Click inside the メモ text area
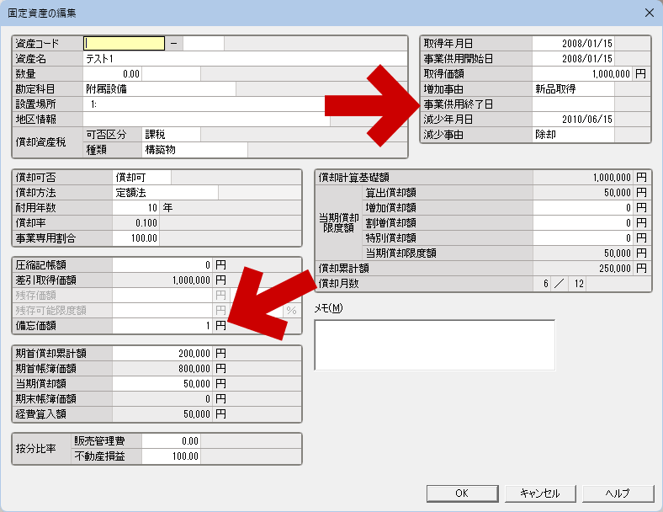663x512 pixels. click(x=434, y=344)
